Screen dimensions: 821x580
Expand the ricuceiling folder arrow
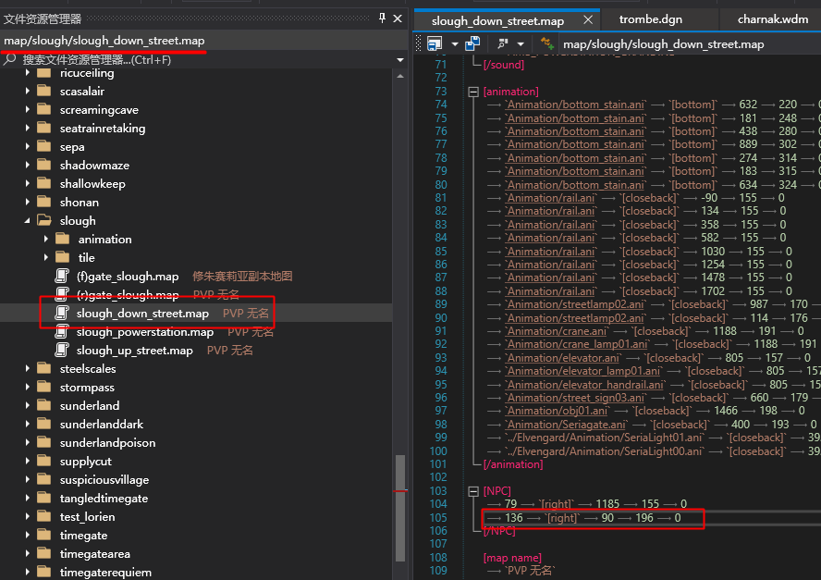click(x=27, y=73)
